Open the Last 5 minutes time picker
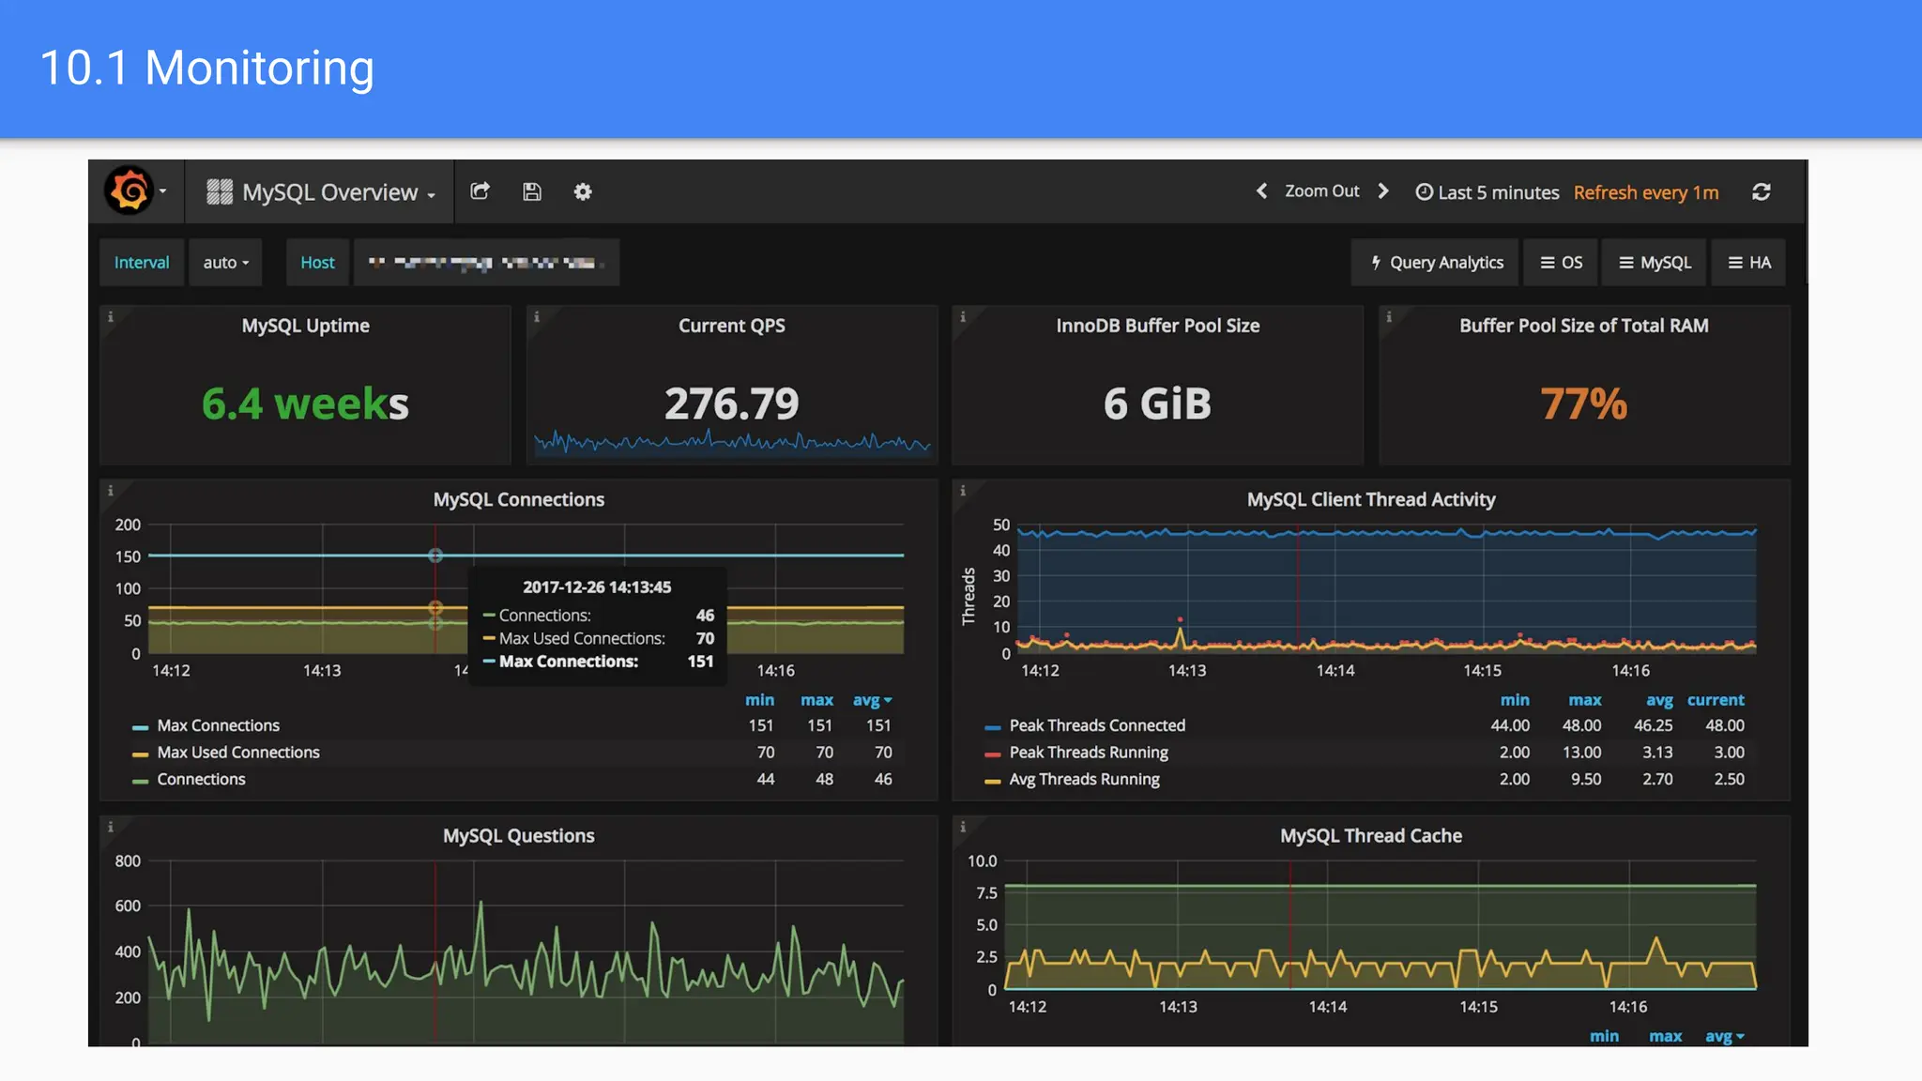The width and height of the screenshot is (1922, 1081). point(1487,192)
